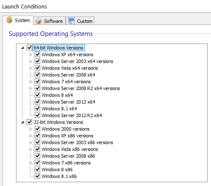Viewport: 211px width, 186px height.
Task: Expand Windows 2000 versions node
Action: click(30, 129)
